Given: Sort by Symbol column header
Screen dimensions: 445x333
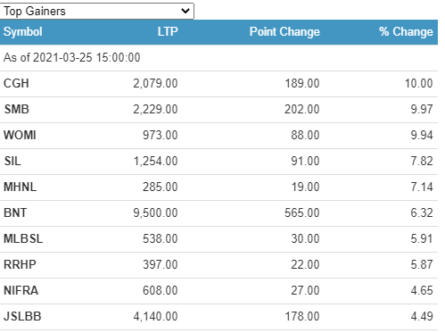Looking at the screenshot, I should tap(23, 32).
